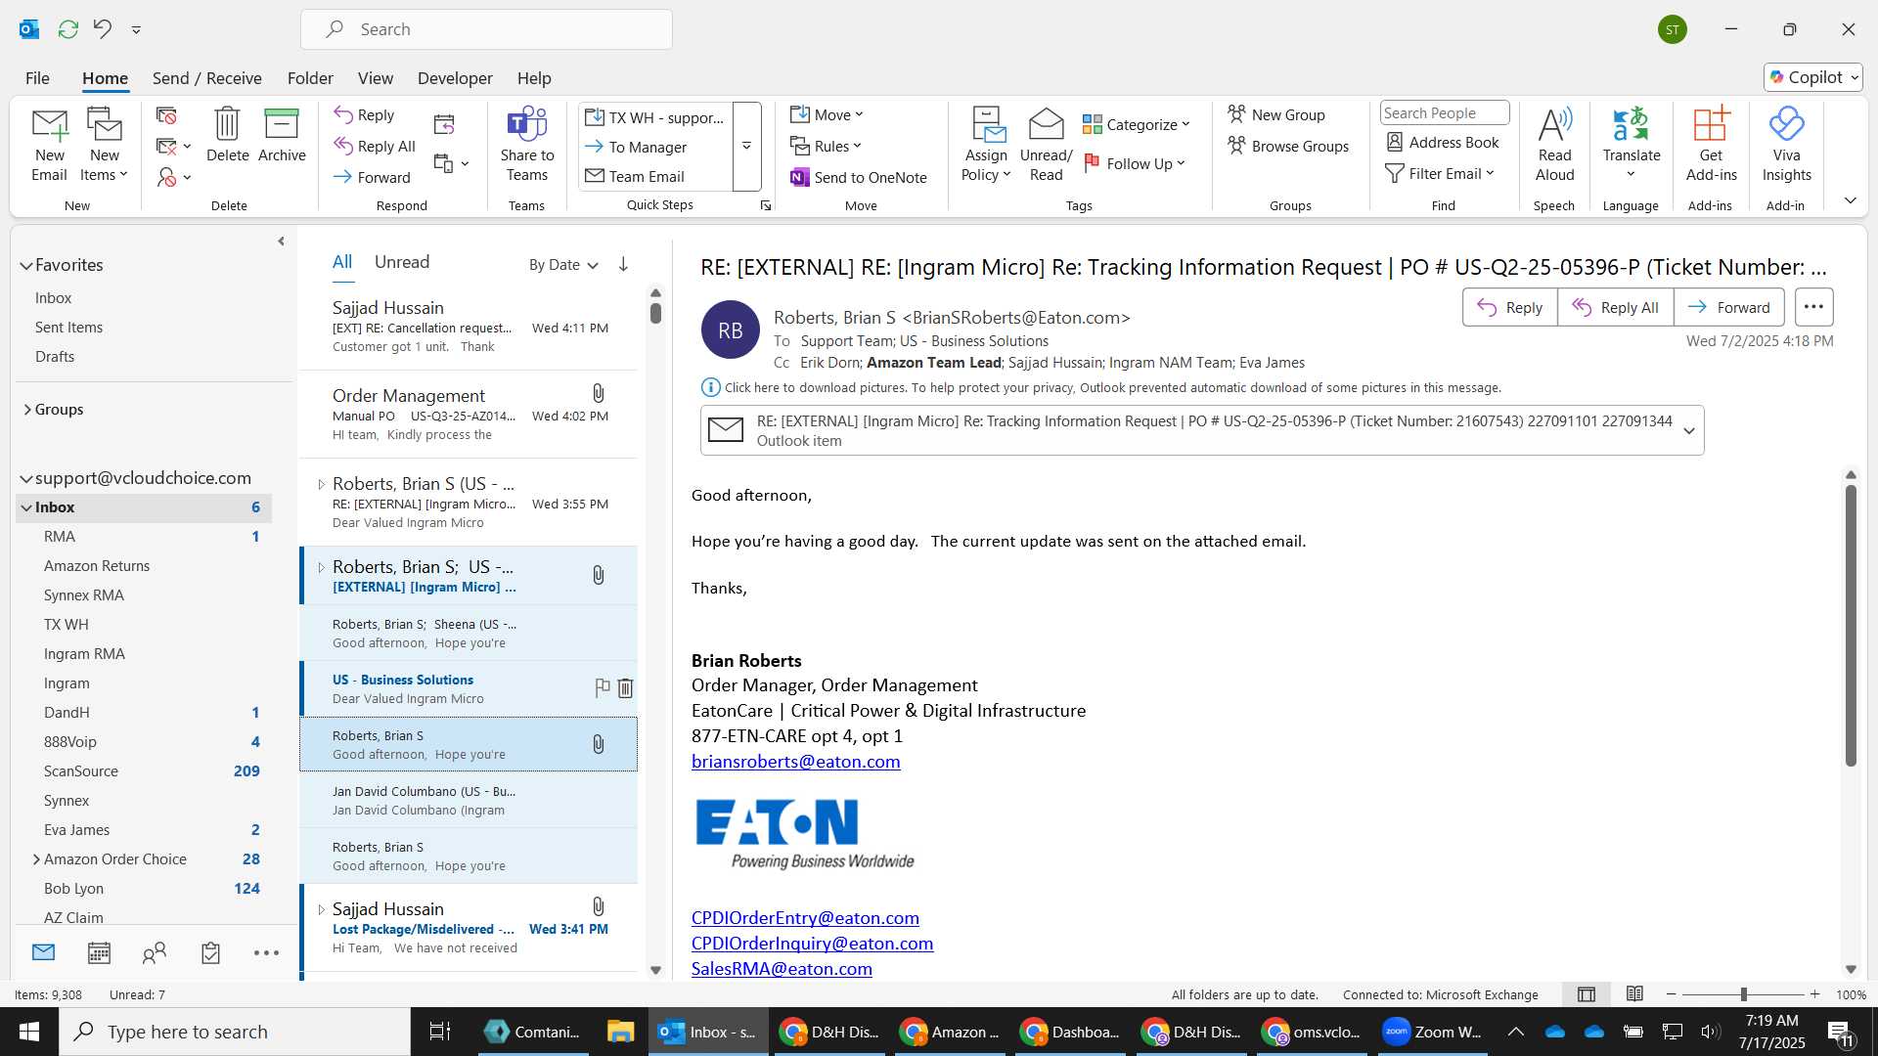Click the Undo arrow in title bar
The width and height of the screenshot is (1878, 1056).
[x=103, y=29]
